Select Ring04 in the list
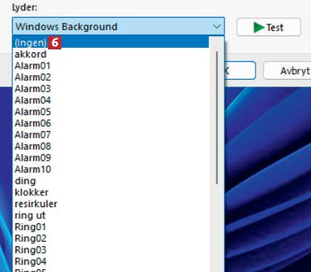Image resolution: width=311 pixels, height=272 pixels. pos(111,262)
